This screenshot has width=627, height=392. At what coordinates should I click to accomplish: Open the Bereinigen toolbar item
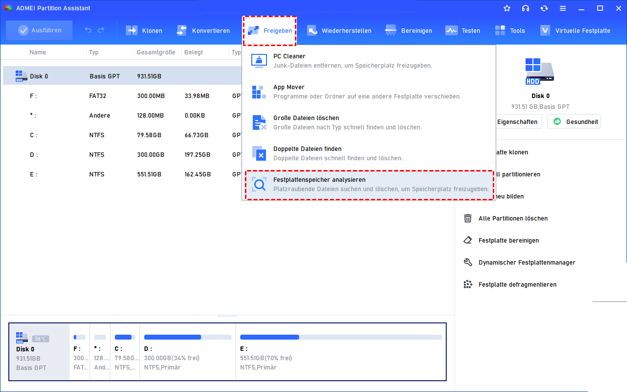coord(409,30)
